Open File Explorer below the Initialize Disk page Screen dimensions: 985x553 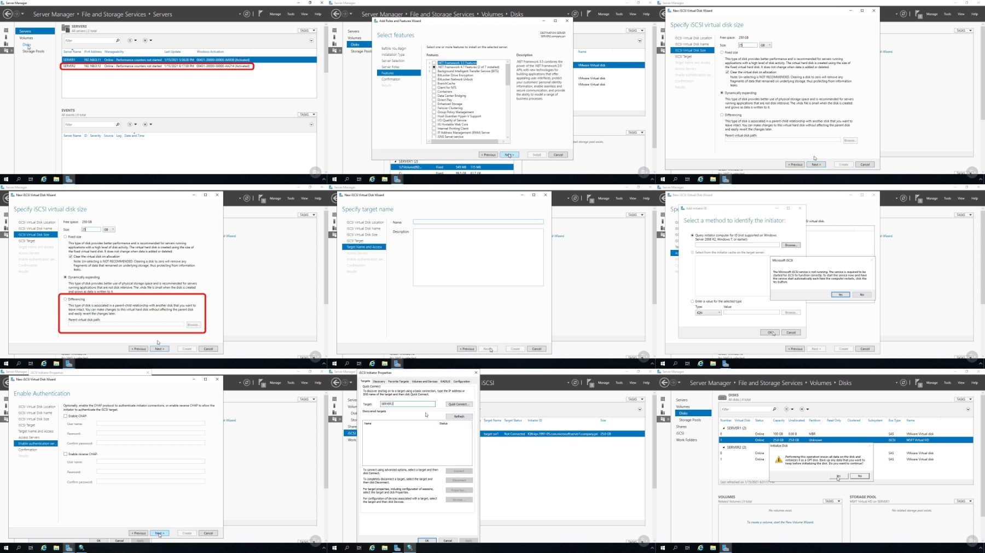click(713, 548)
